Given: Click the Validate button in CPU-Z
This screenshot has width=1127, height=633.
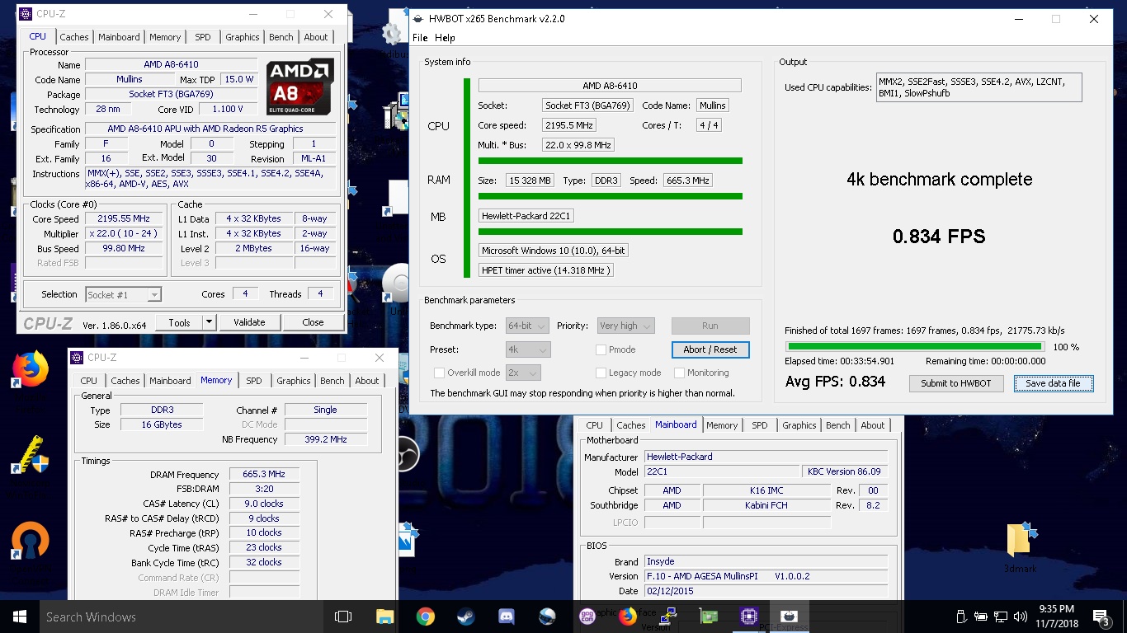Looking at the screenshot, I should [x=249, y=323].
